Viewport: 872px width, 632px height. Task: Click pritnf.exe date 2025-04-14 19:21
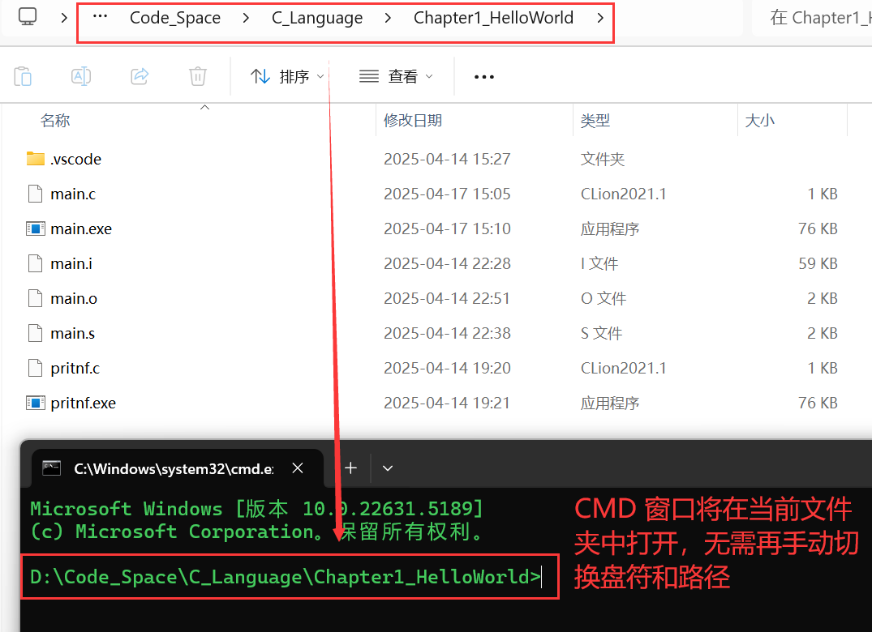[447, 404]
